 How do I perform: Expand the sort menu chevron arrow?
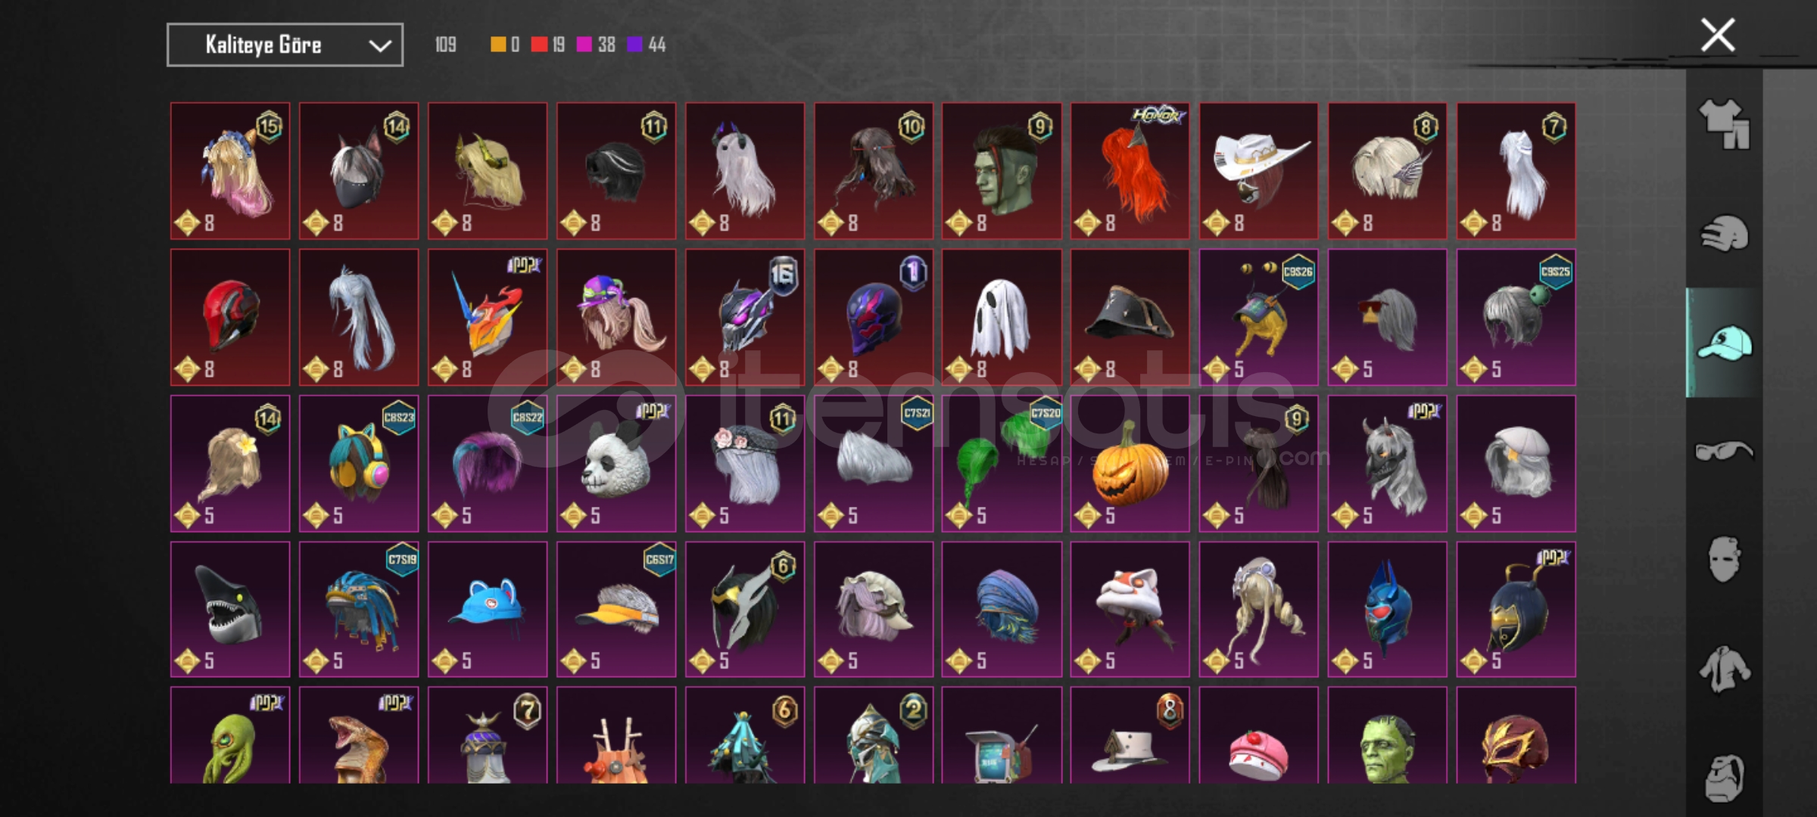379,46
